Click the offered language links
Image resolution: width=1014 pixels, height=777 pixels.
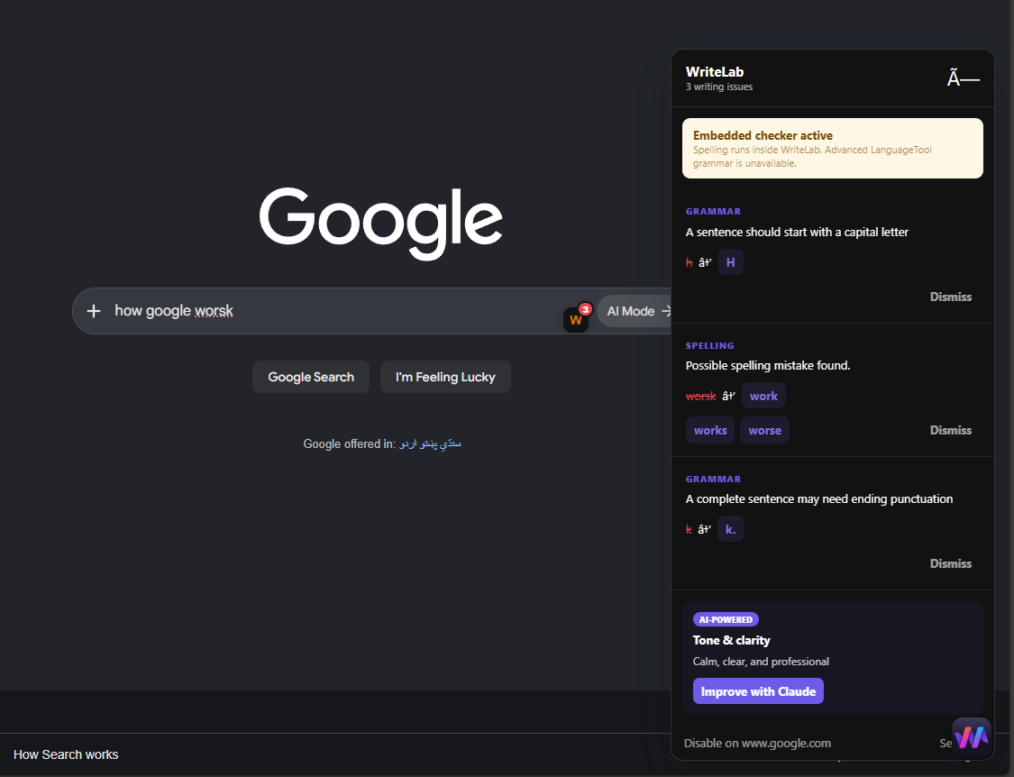pos(430,443)
